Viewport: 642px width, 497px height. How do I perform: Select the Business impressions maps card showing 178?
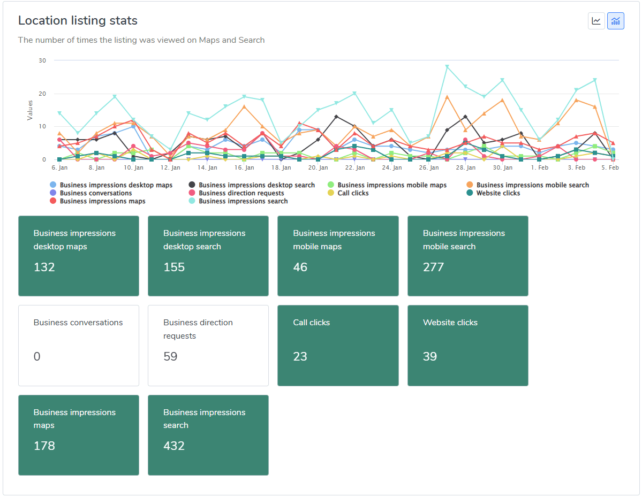coord(79,435)
